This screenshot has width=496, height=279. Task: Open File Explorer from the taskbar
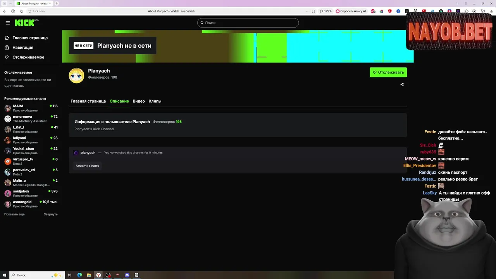click(89, 275)
